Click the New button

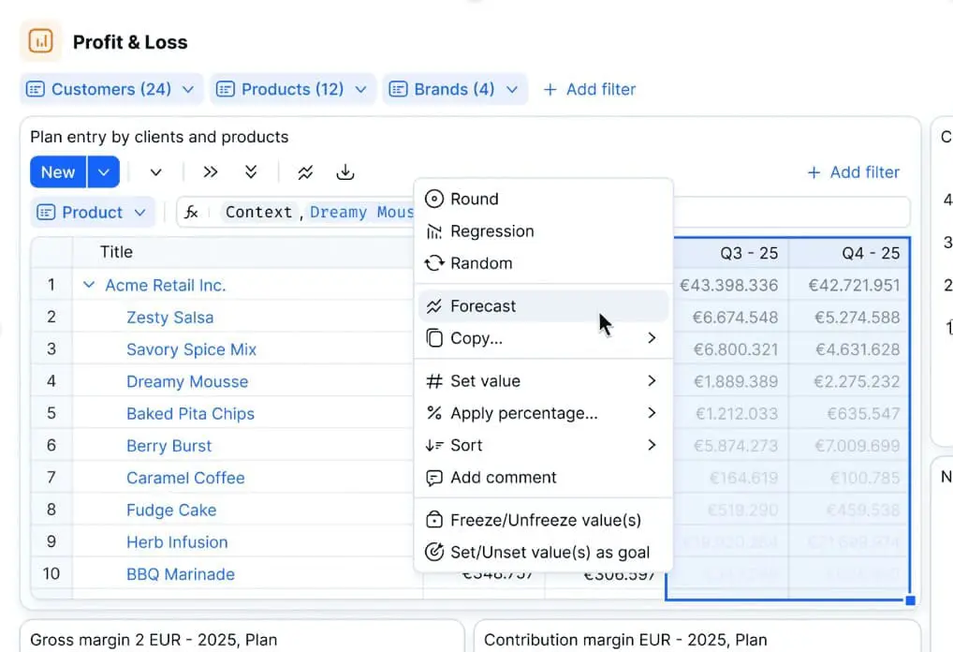coord(57,171)
